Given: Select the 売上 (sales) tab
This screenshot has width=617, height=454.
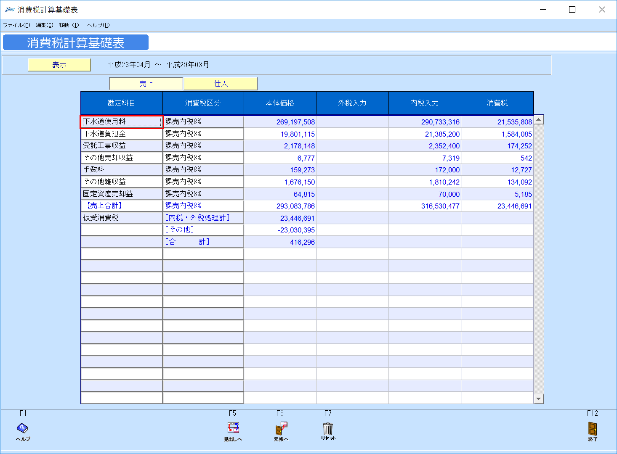Looking at the screenshot, I should click(146, 83).
